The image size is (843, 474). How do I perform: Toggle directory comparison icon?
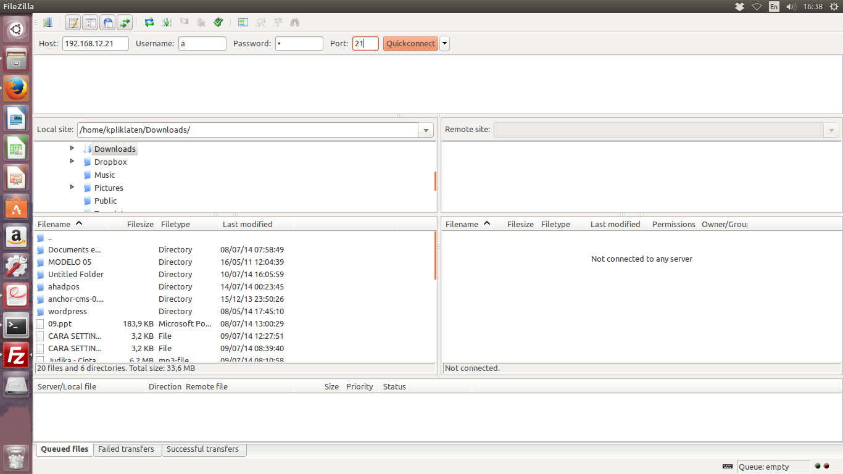click(x=260, y=23)
